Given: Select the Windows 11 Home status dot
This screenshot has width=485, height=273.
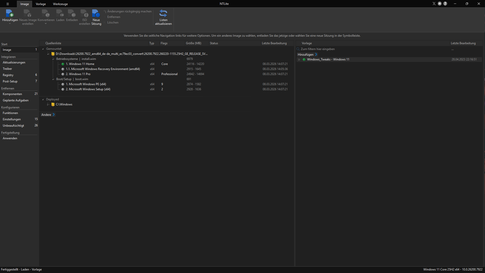Looking at the screenshot, I should (x=63, y=64).
